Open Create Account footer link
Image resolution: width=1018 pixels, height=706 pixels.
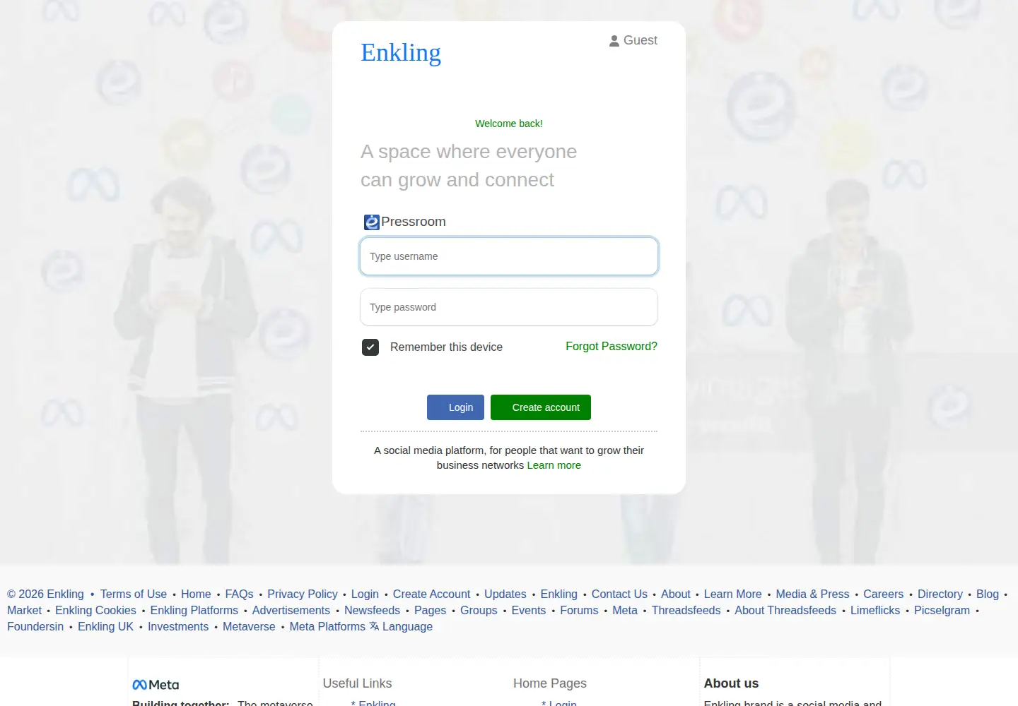pyautogui.click(x=431, y=594)
